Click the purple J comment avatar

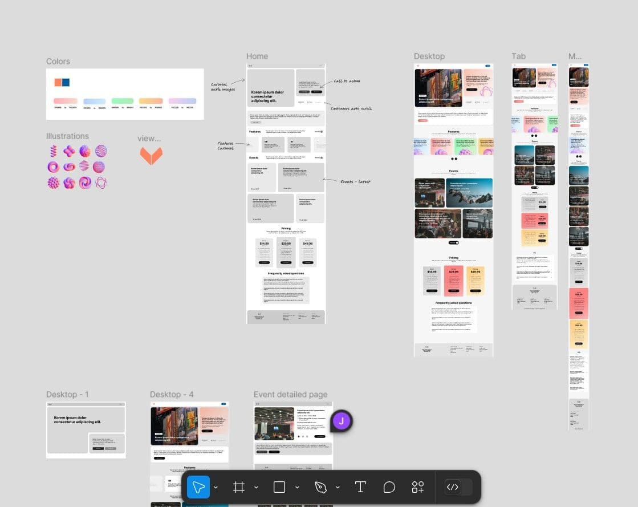coord(342,421)
